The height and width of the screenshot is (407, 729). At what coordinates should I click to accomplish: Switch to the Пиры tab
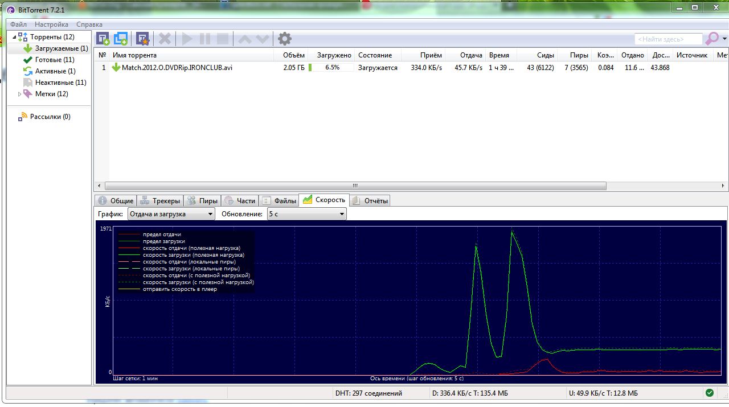coord(202,200)
